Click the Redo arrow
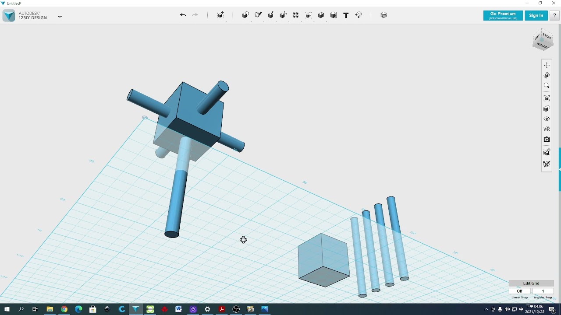The image size is (561, 315). pos(195,15)
